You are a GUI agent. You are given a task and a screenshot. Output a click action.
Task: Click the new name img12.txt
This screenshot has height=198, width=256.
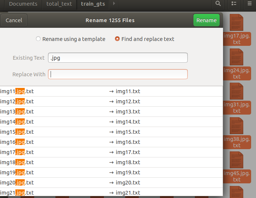click(x=128, y=101)
